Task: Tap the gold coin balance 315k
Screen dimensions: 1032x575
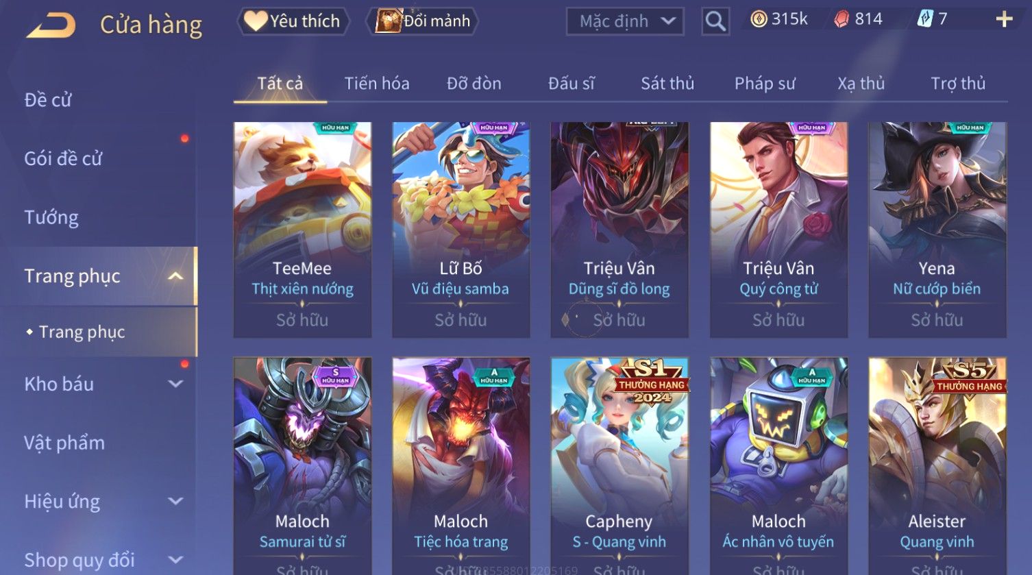Action: [779, 19]
